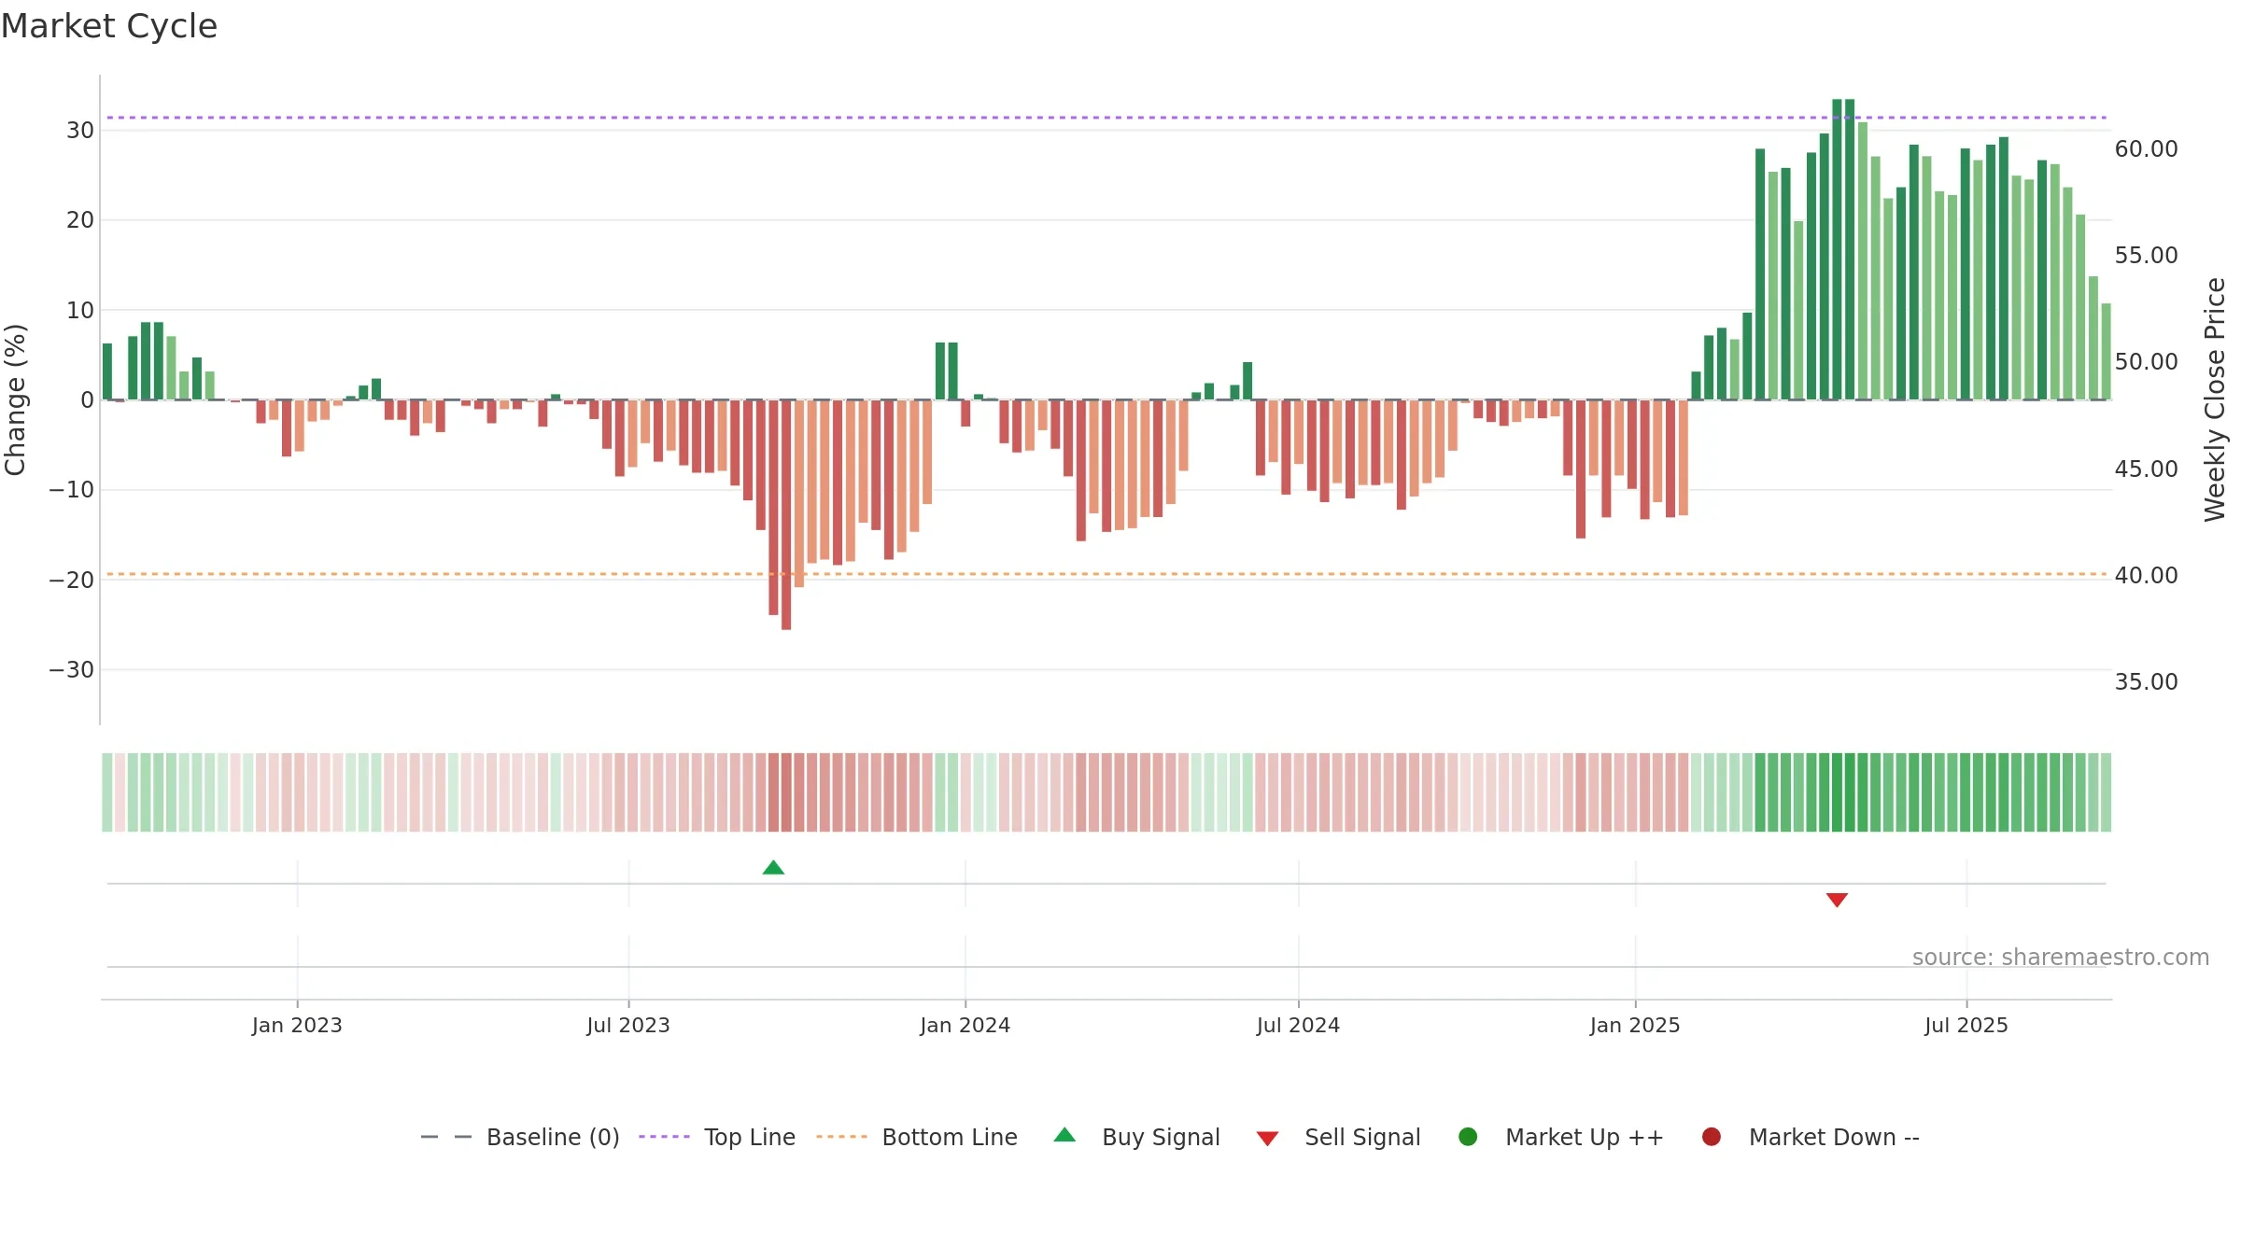Click the Jul 2024 axis label
This screenshot has height=1260, width=2241.
click(x=1298, y=1025)
